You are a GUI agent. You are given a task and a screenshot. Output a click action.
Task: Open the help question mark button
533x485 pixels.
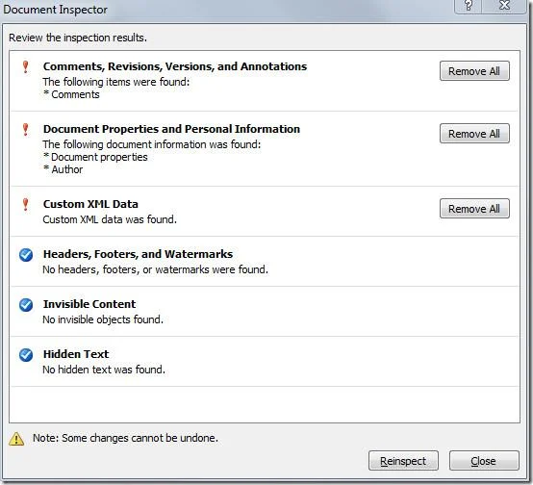point(469,6)
